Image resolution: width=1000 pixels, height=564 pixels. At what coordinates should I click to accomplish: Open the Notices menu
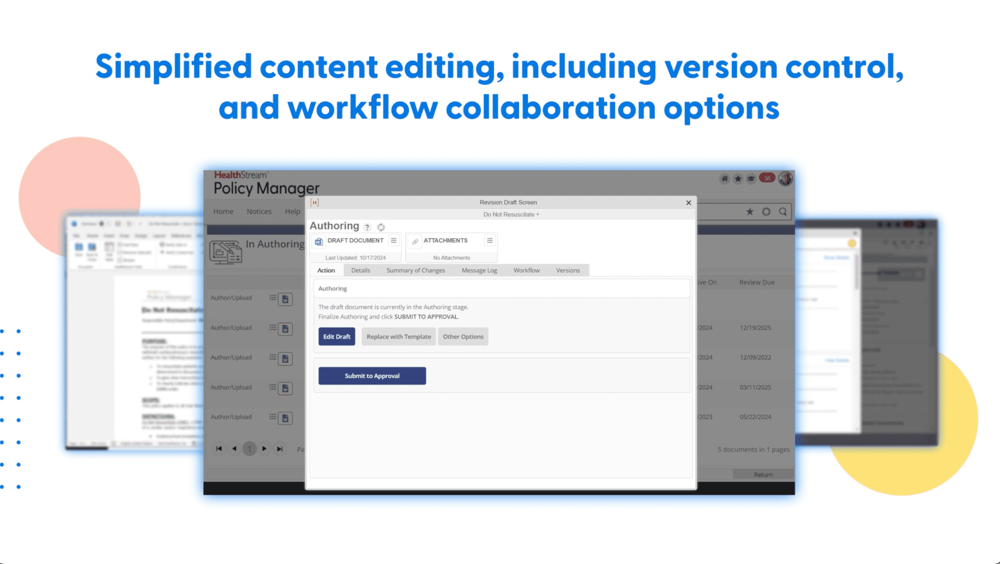pyautogui.click(x=259, y=212)
